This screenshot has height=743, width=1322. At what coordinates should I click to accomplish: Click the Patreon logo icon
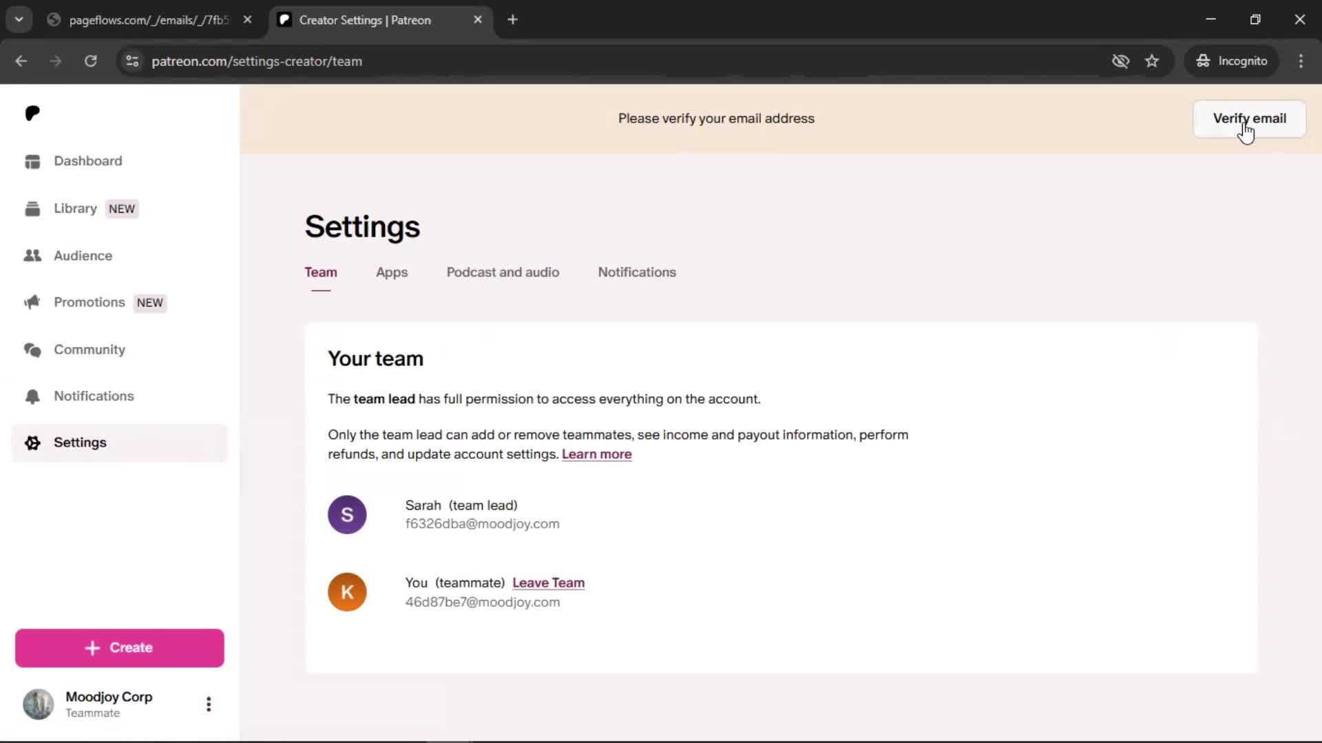pos(32,114)
